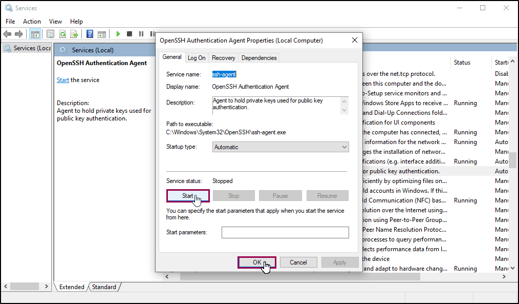The height and width of the screenshot is (304, 519).
Task: Focus the Start parameters input field
Action: tap(285, 232)
